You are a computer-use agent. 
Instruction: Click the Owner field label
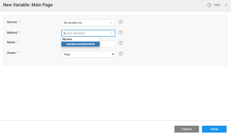tap(12, 53)
